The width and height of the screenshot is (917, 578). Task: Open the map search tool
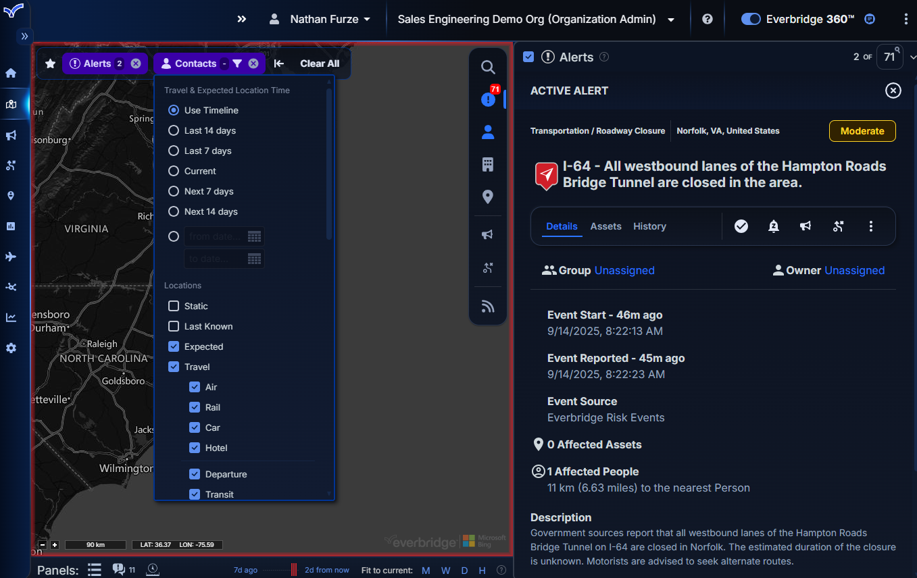tap(487, 67)
